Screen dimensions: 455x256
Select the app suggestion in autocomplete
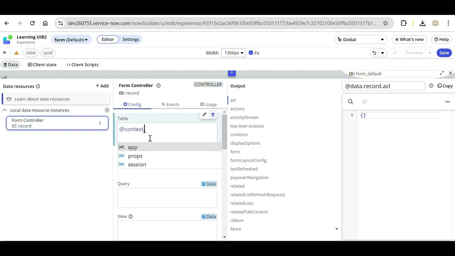click(x=170, y=147)
